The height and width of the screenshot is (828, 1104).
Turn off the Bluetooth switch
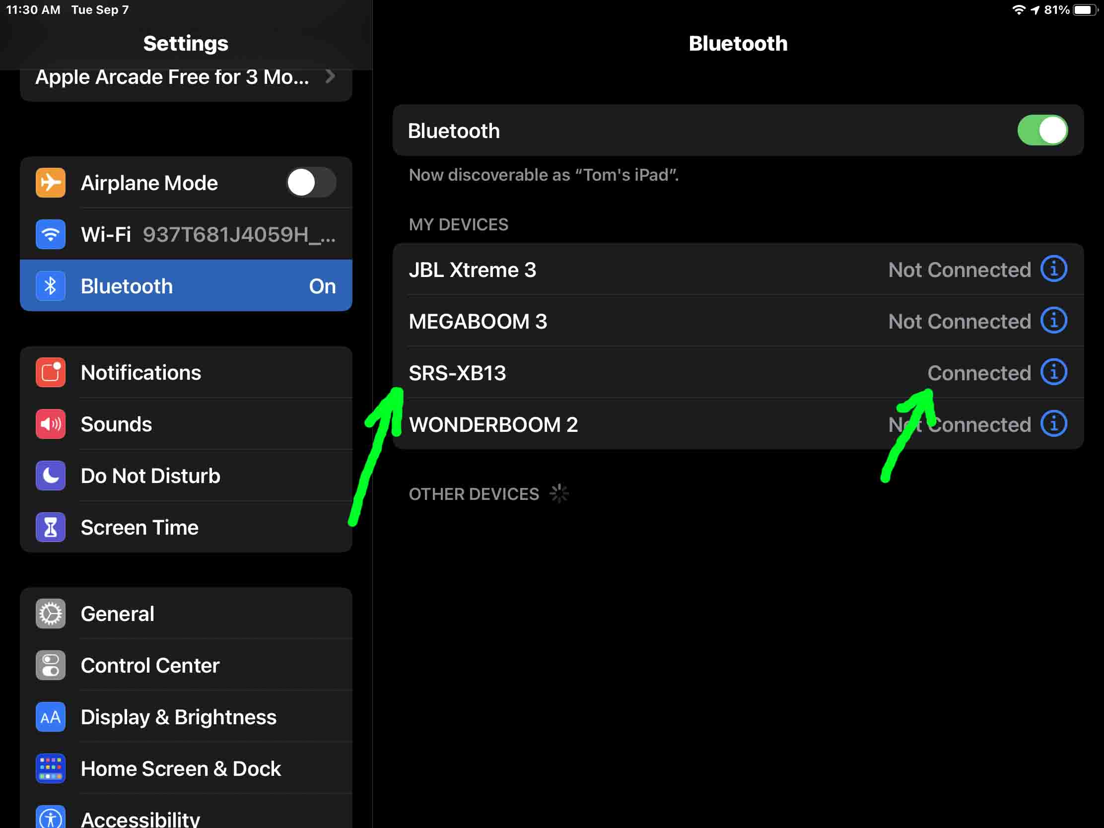pyautogui.click(x=1042, y=130)
